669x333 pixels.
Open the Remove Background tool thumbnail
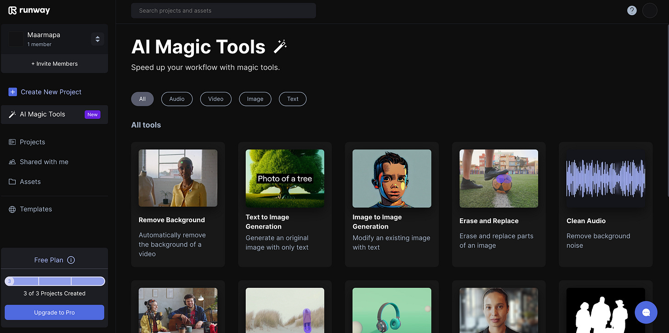[x=178, y=178]
